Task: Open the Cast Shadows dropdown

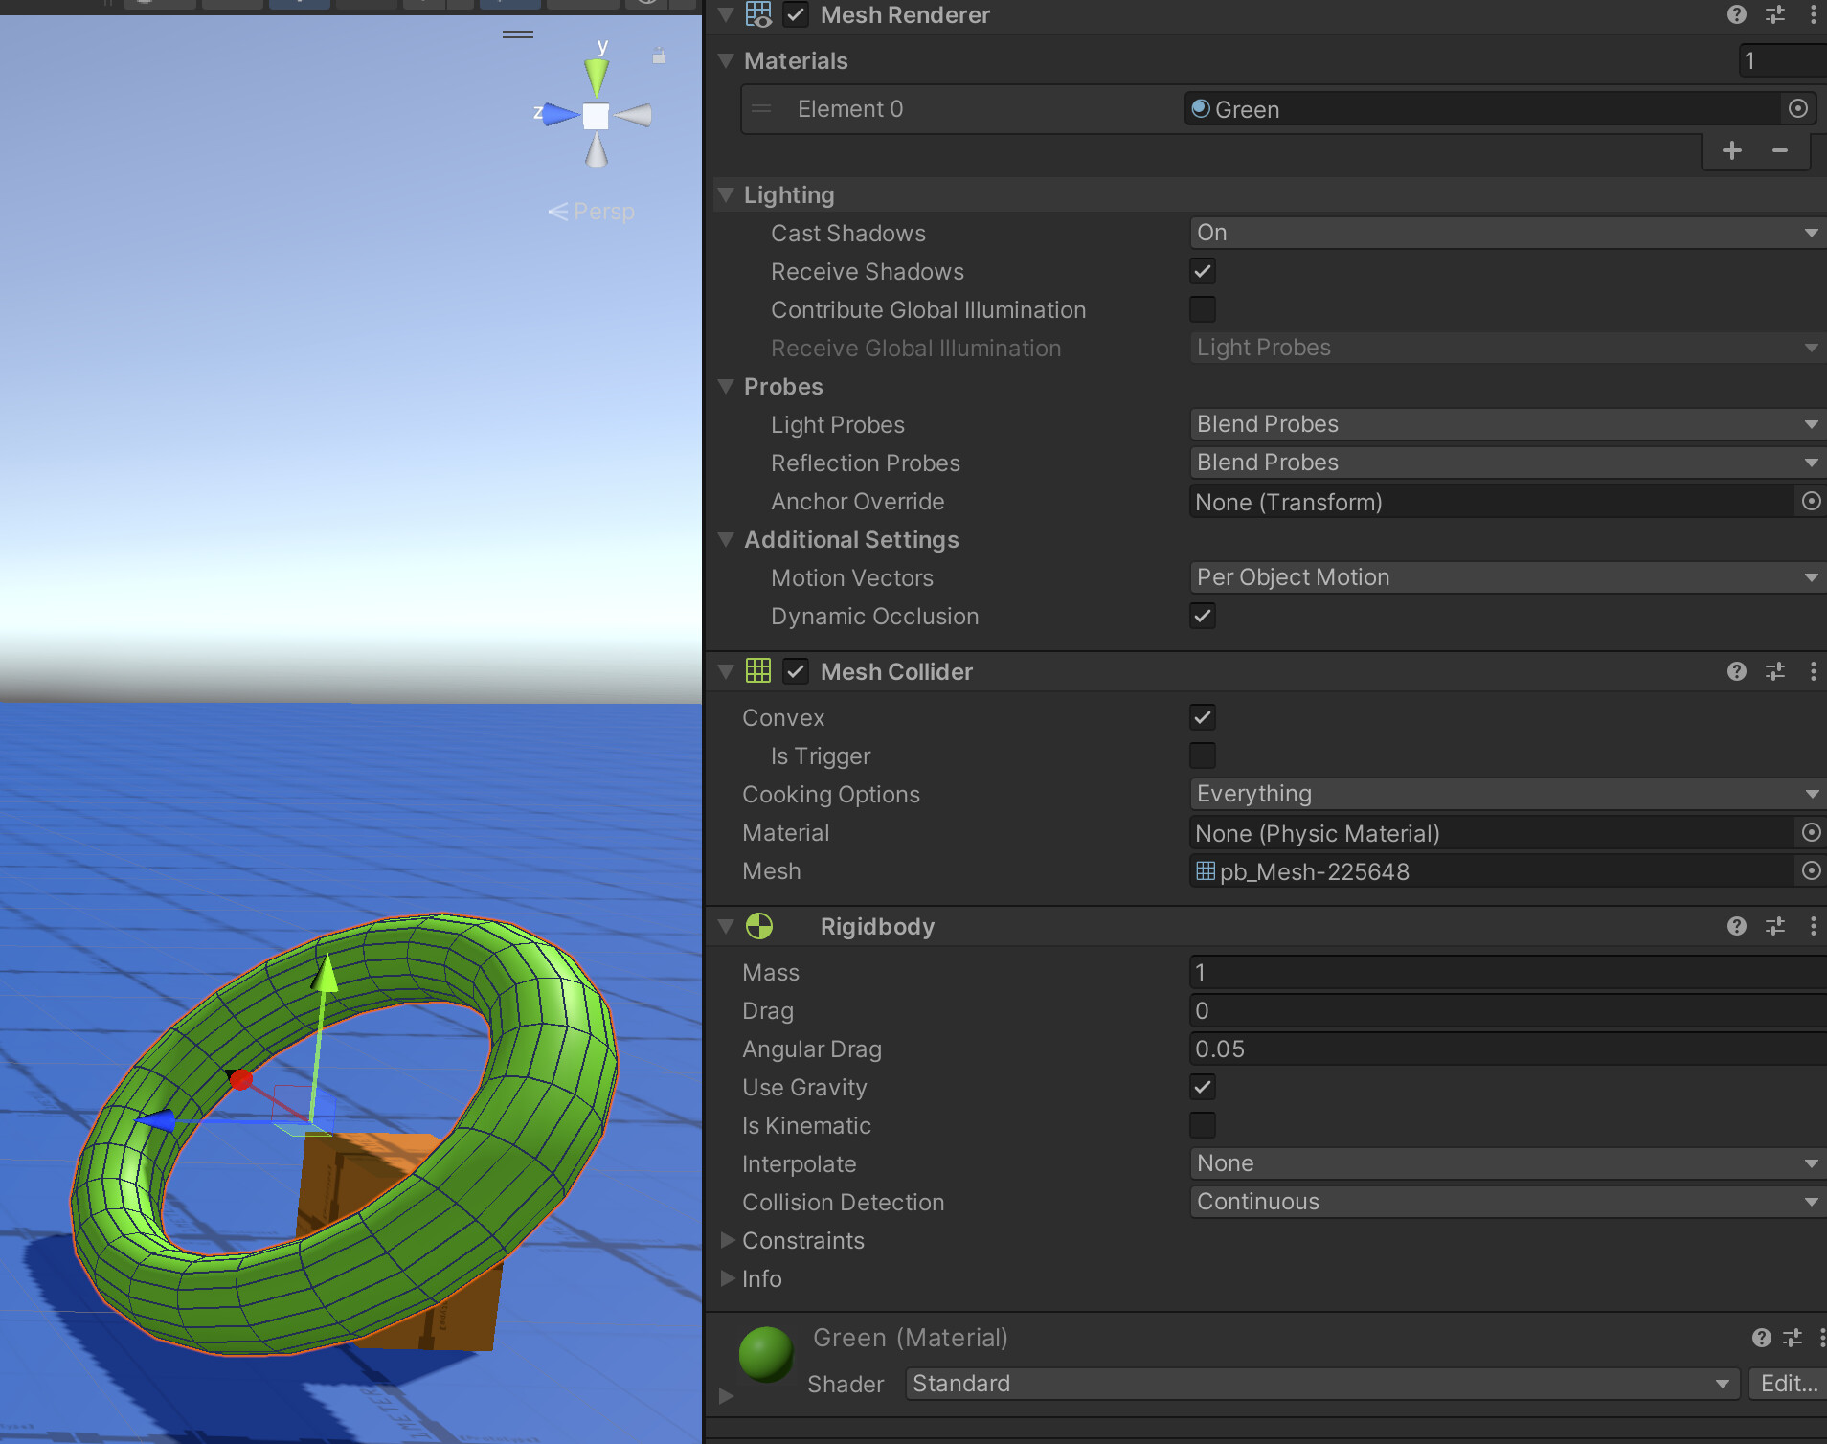Action: pyautogui.click(x=1503, y=233)
